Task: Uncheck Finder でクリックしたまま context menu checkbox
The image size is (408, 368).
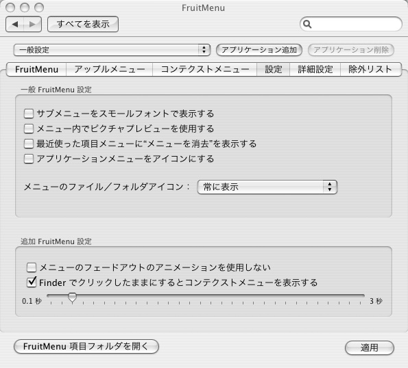Action: (x=32, y=282)
